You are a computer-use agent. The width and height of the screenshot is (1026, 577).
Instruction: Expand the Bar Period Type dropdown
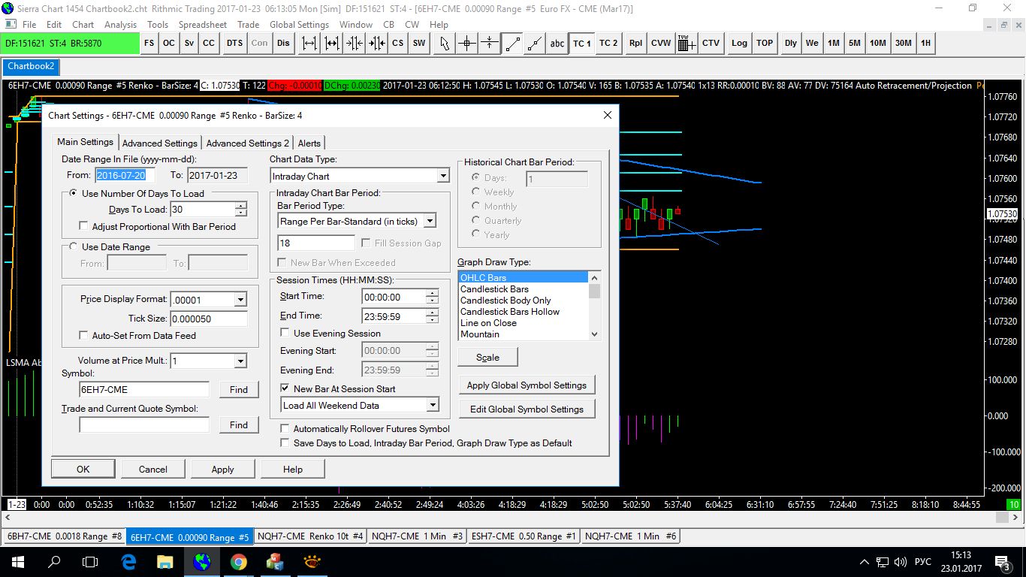point(429,221)
